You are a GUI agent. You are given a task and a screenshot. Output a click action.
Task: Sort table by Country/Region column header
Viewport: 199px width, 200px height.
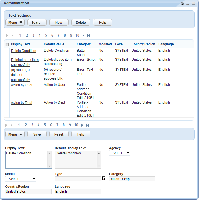point(143,44)
